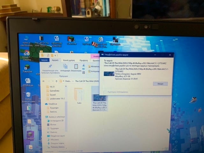Open the Αυτός ο υπολογιστής desktop icon
Image resolution: width=204 pixels, height=153 pixels.
pyautogui.click(x=27, y=41)
